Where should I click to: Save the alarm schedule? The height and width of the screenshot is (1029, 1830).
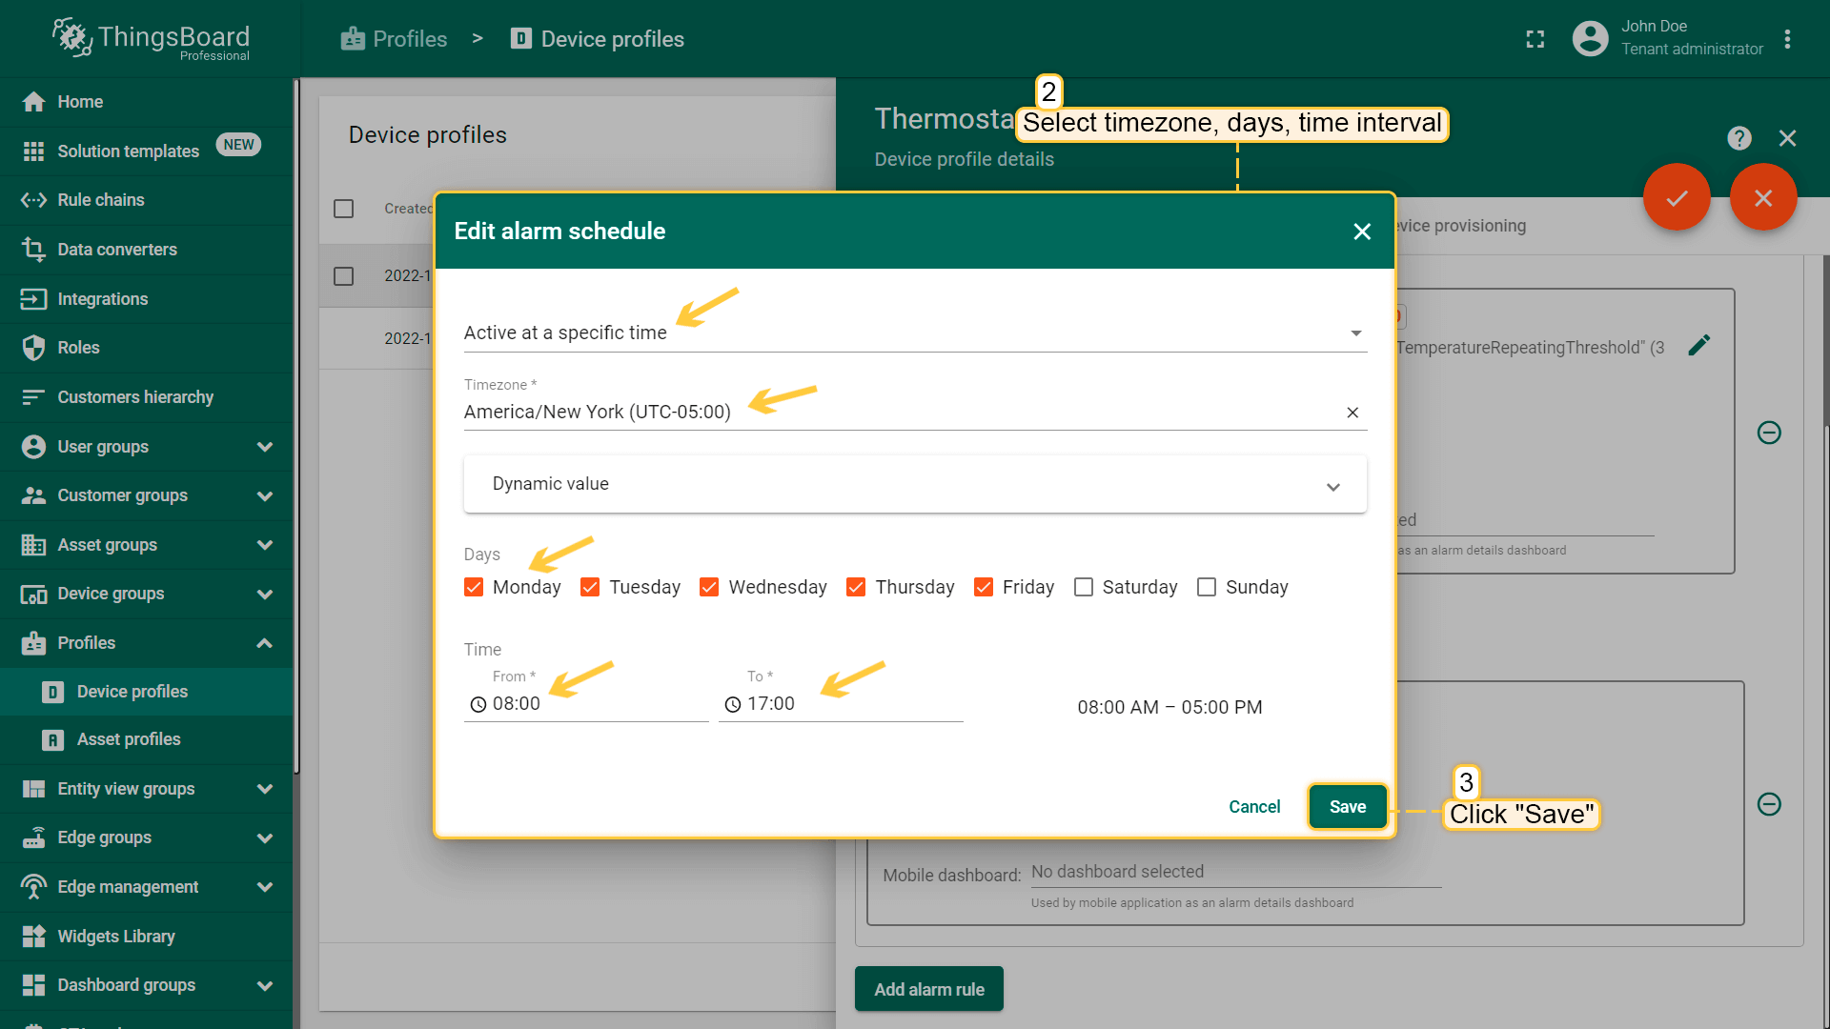tap(1348, 807)
